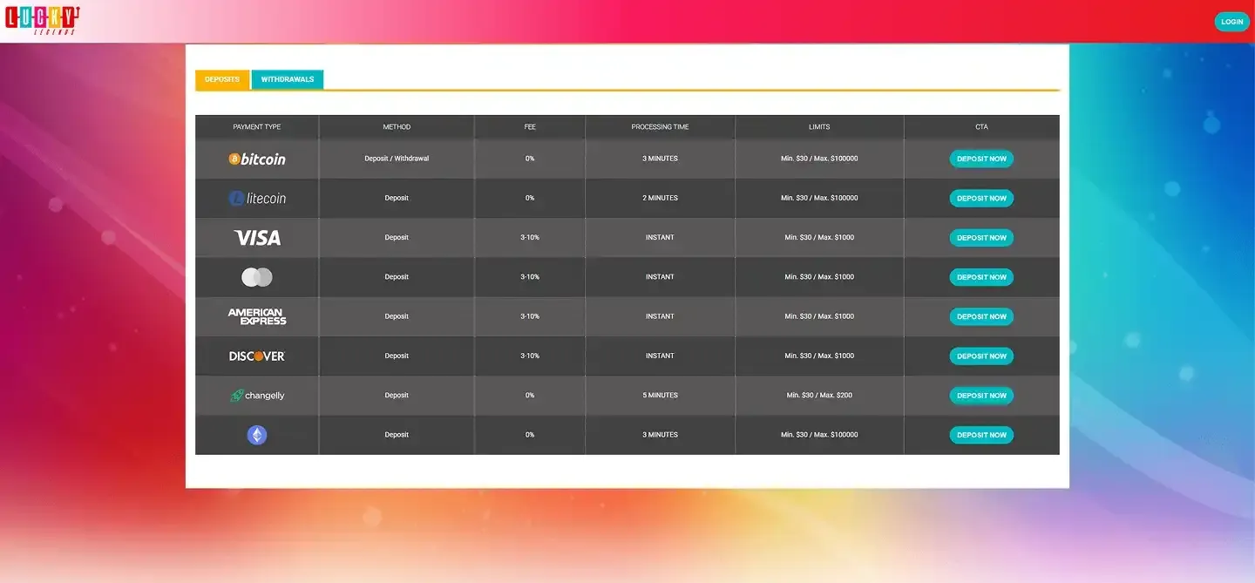The image size is (1255, 583).
Task: Click Deposit Now for Bitcoin
Action: click(x=981, y=159)
